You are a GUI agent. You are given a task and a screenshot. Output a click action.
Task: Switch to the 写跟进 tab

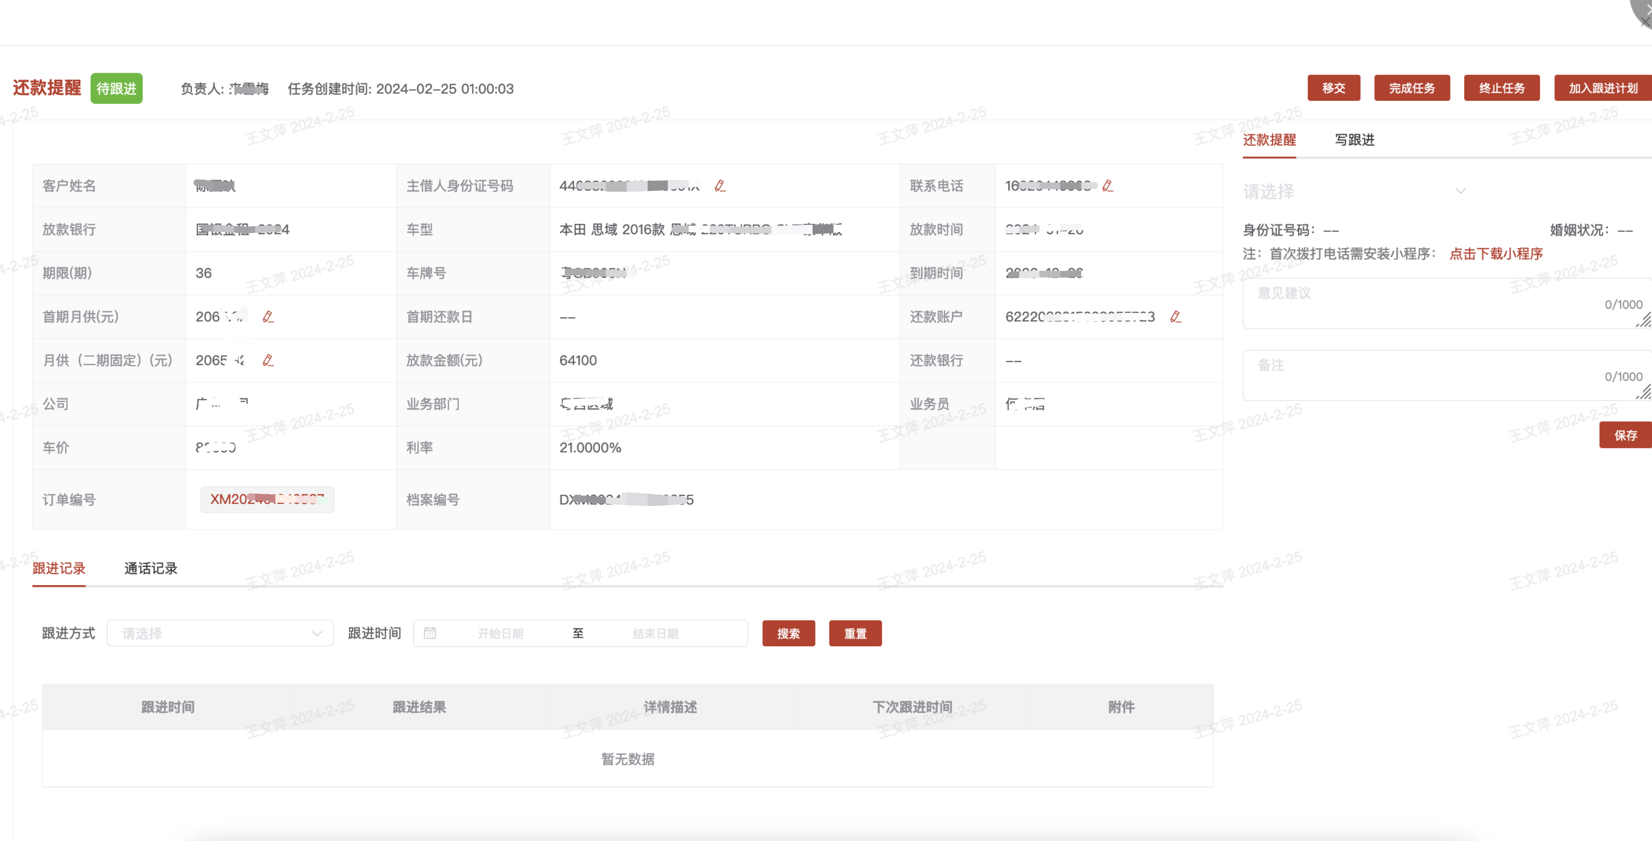[1354, 140]
